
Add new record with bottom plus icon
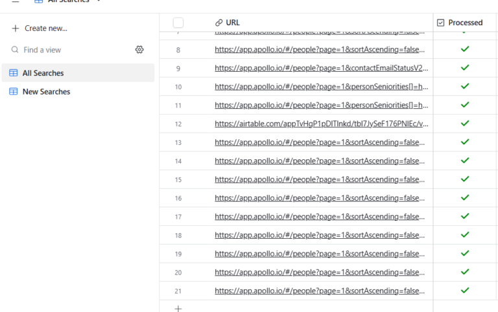click(178, 309)
